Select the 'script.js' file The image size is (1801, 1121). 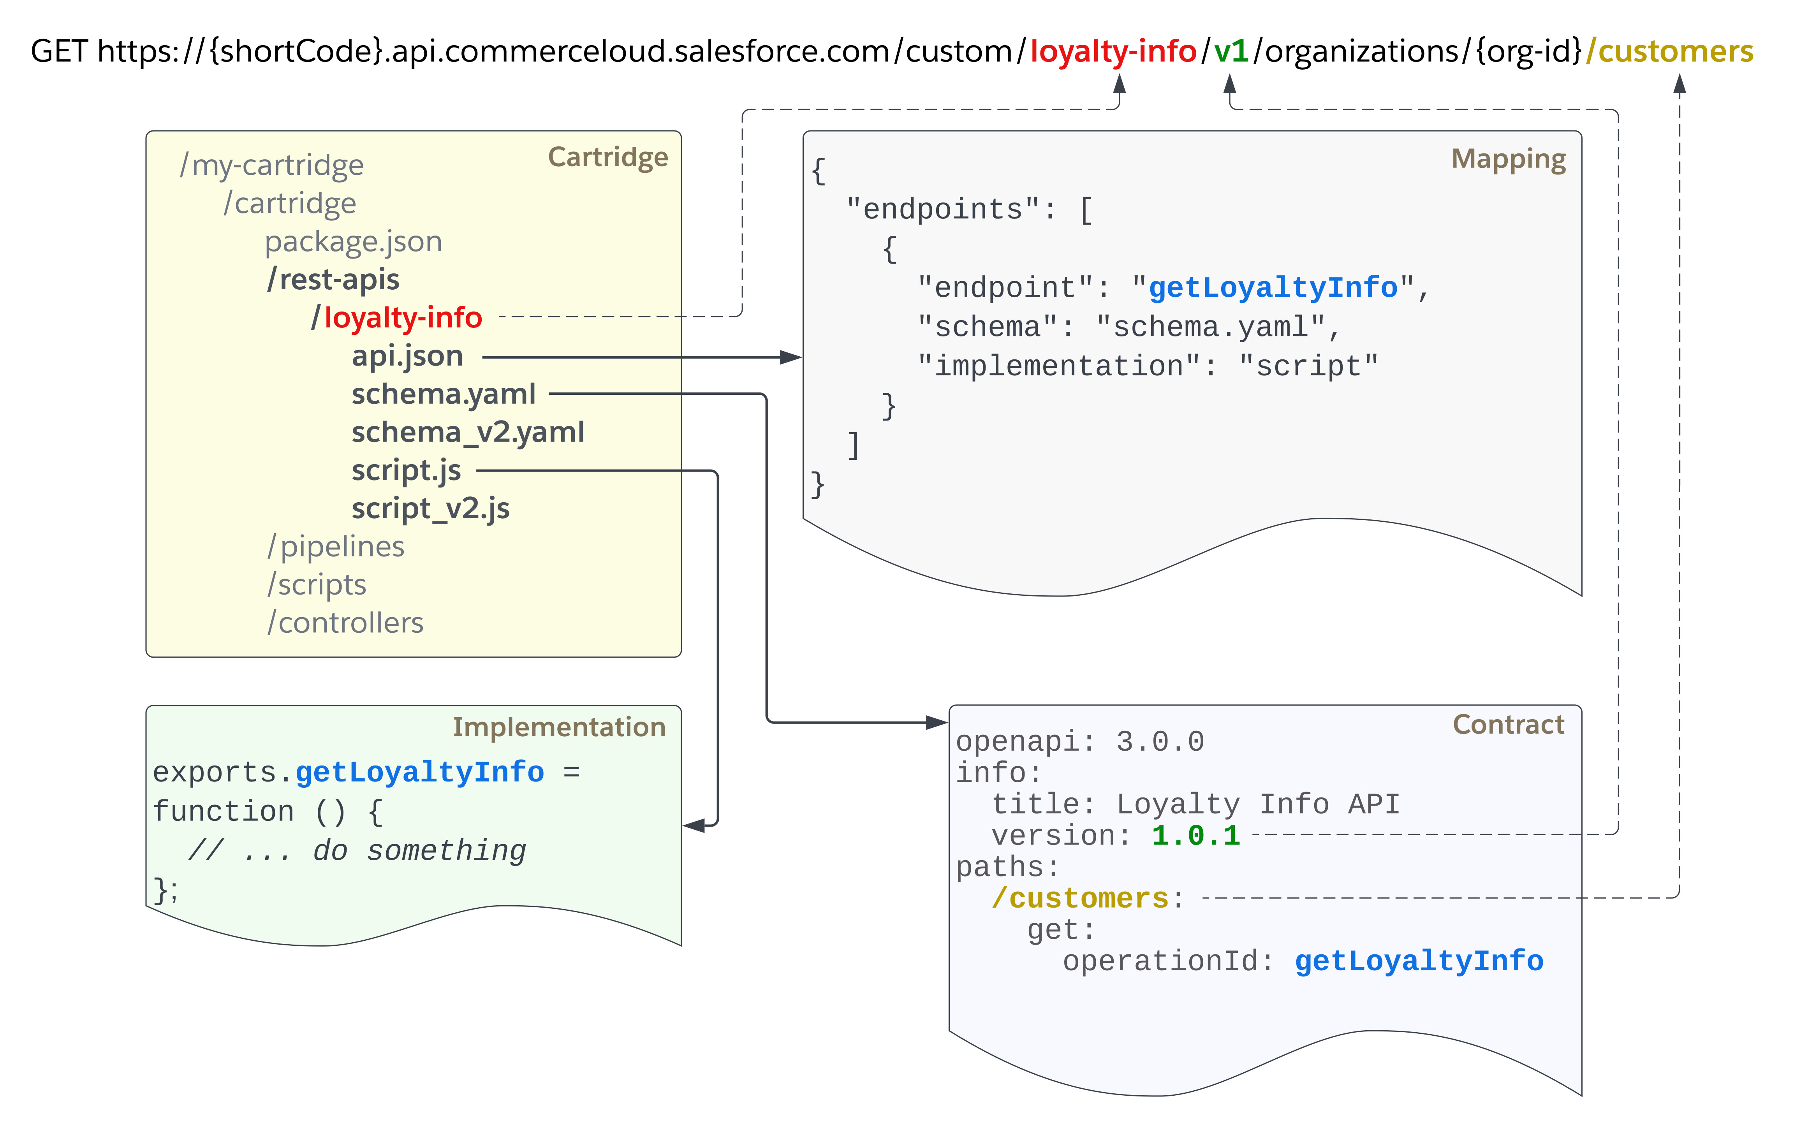click(x=406, y=470)
